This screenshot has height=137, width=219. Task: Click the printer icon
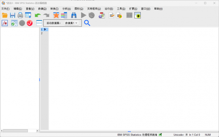click(x=20, y=15)
